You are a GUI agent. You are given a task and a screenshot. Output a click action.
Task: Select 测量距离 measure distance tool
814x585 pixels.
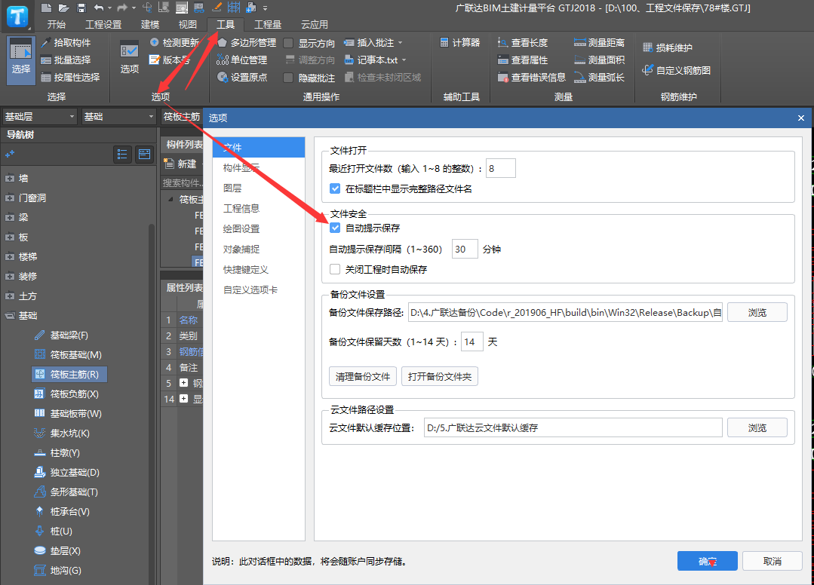point(599,42)
